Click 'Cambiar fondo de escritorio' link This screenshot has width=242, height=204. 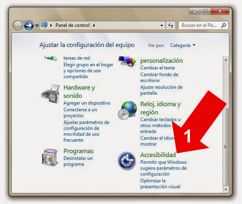159,77
